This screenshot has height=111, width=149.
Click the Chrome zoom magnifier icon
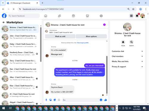(x=128, y=9)
